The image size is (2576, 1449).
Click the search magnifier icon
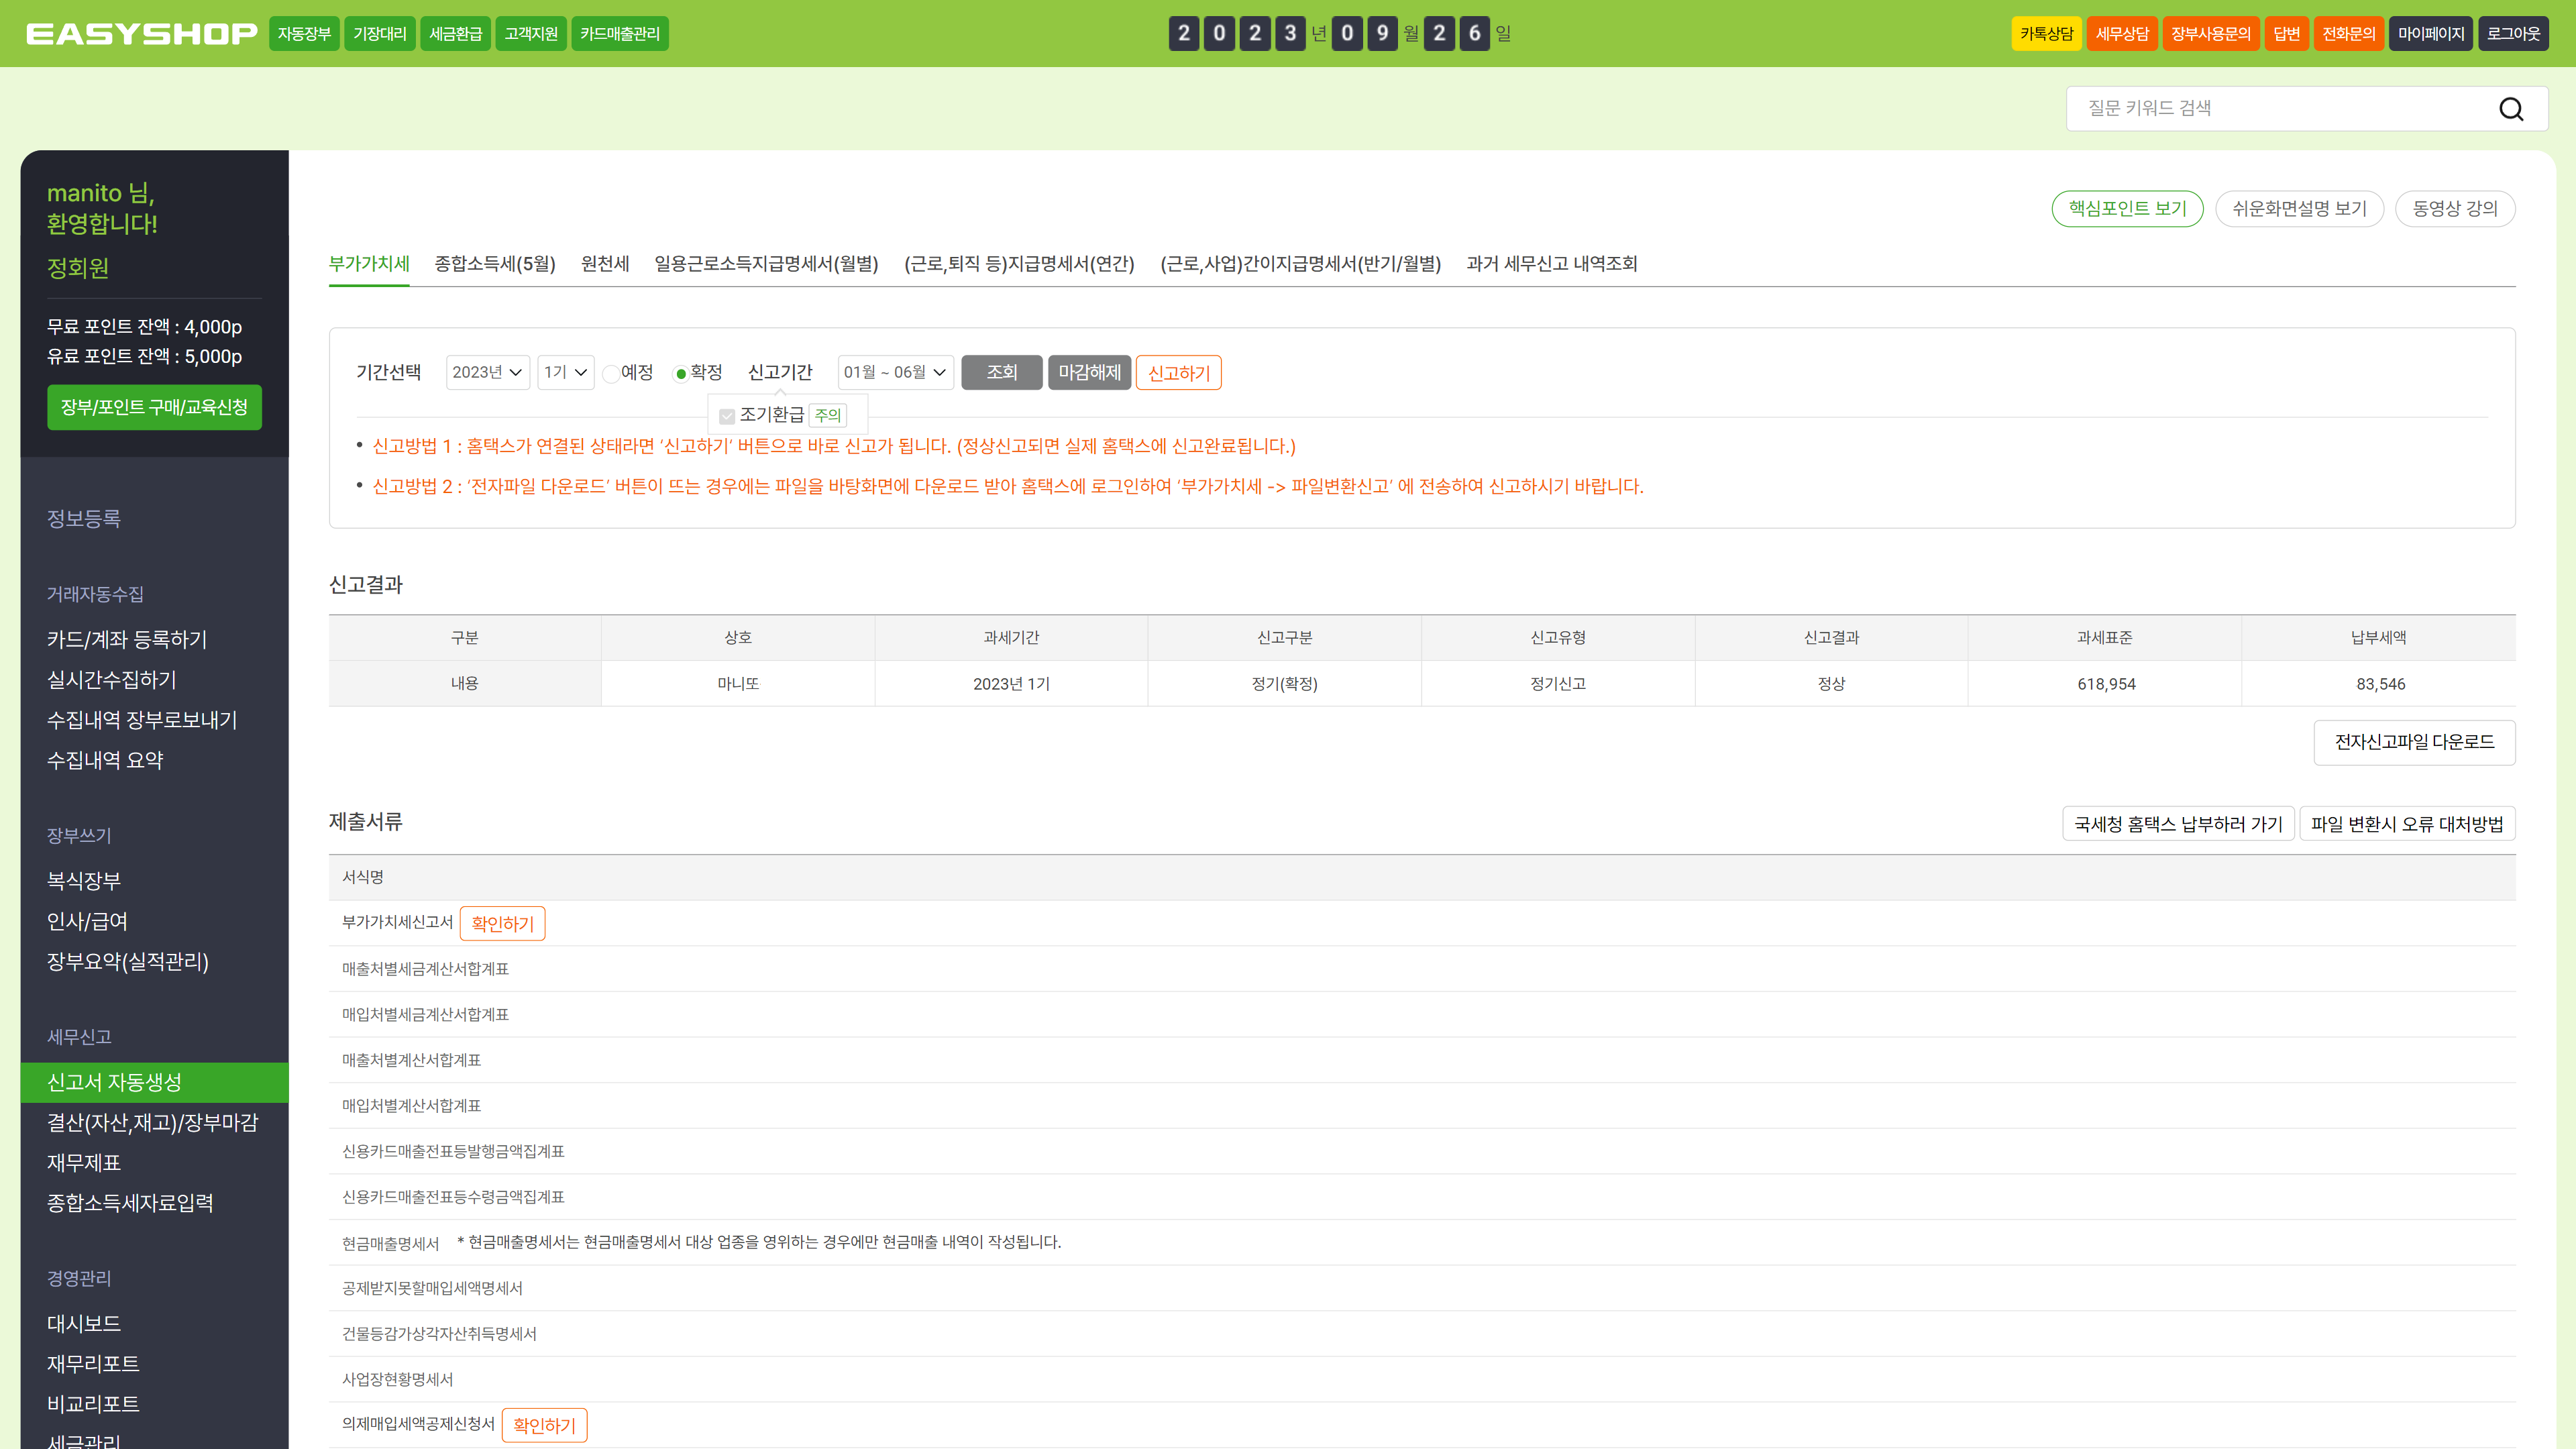click(x=2511, y=109)
